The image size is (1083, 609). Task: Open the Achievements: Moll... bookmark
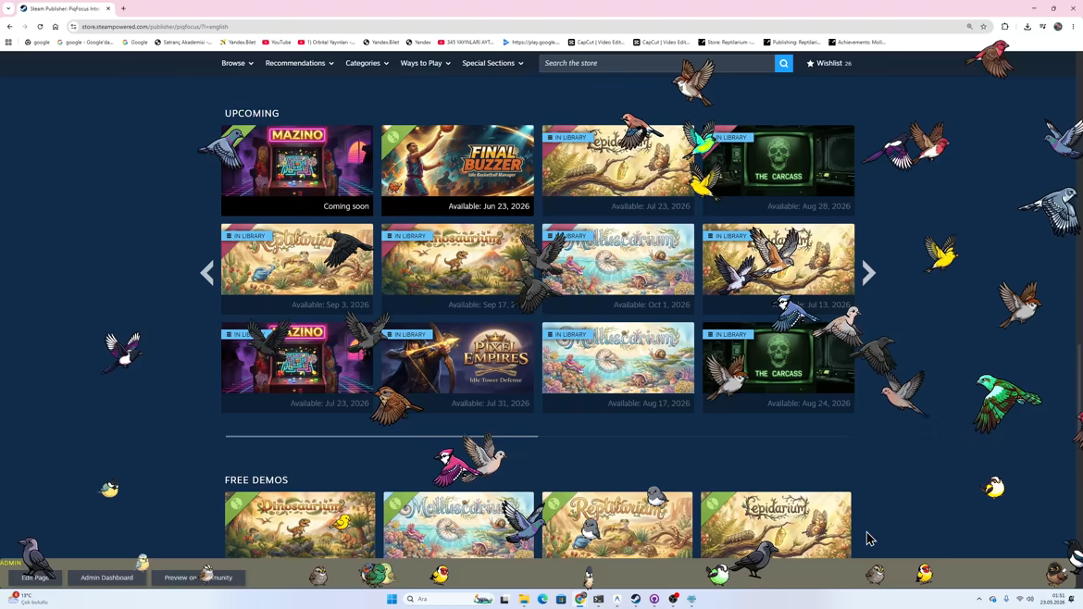(x=857, y=43)
